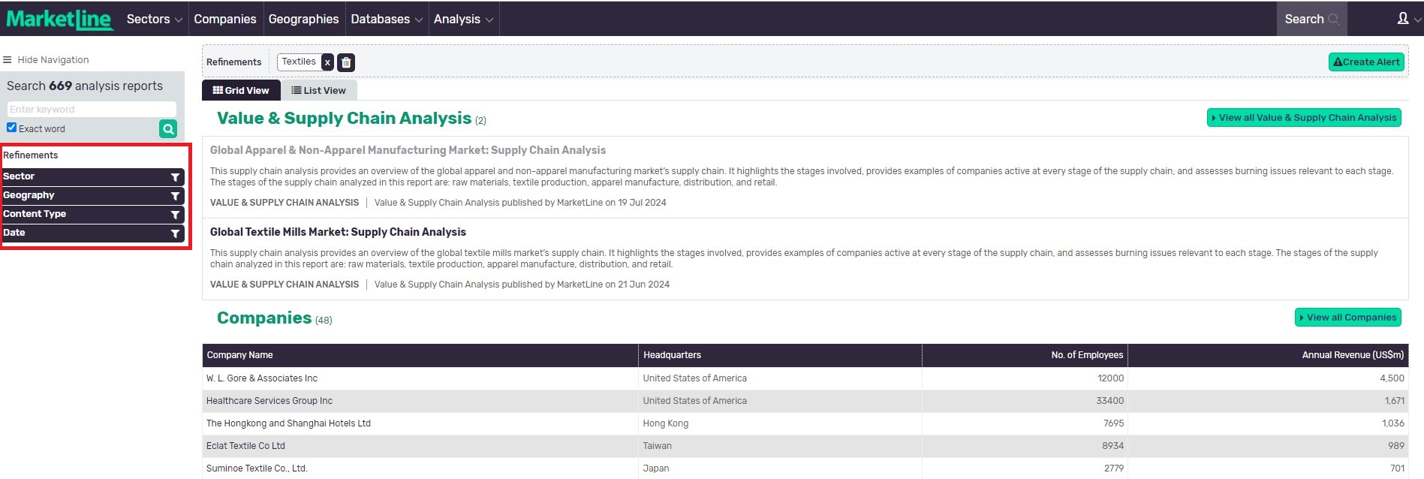The image size is (1424, 479).
Task: Open the Databases dropdown menu
Action: (x=386, y=19)
